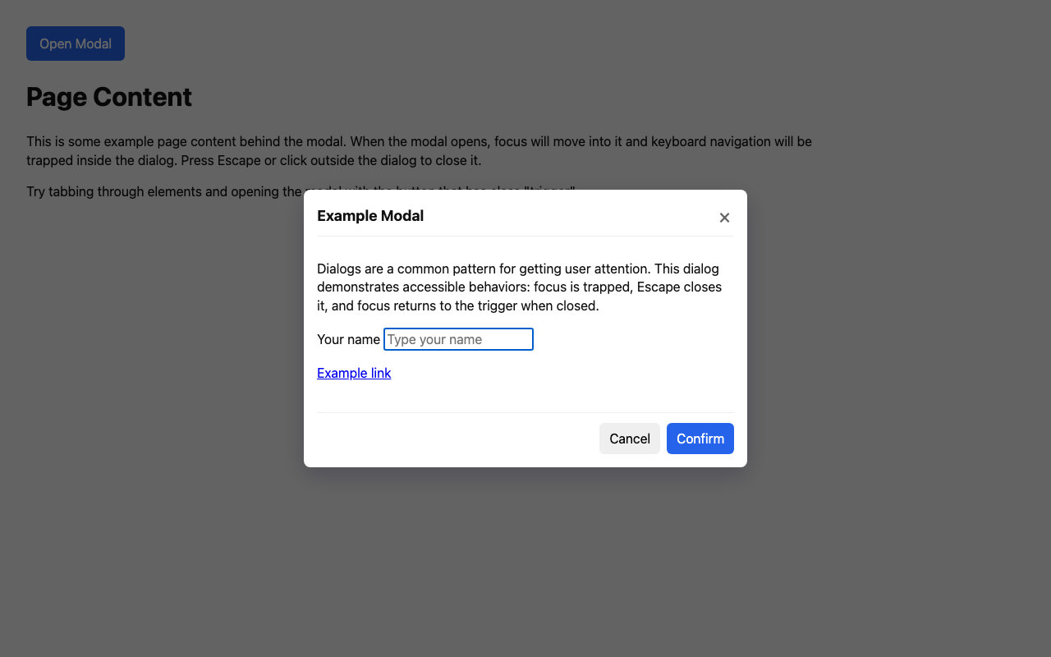Click the Example Modal dialog title
1051x657 pixels.
point(370,216)
